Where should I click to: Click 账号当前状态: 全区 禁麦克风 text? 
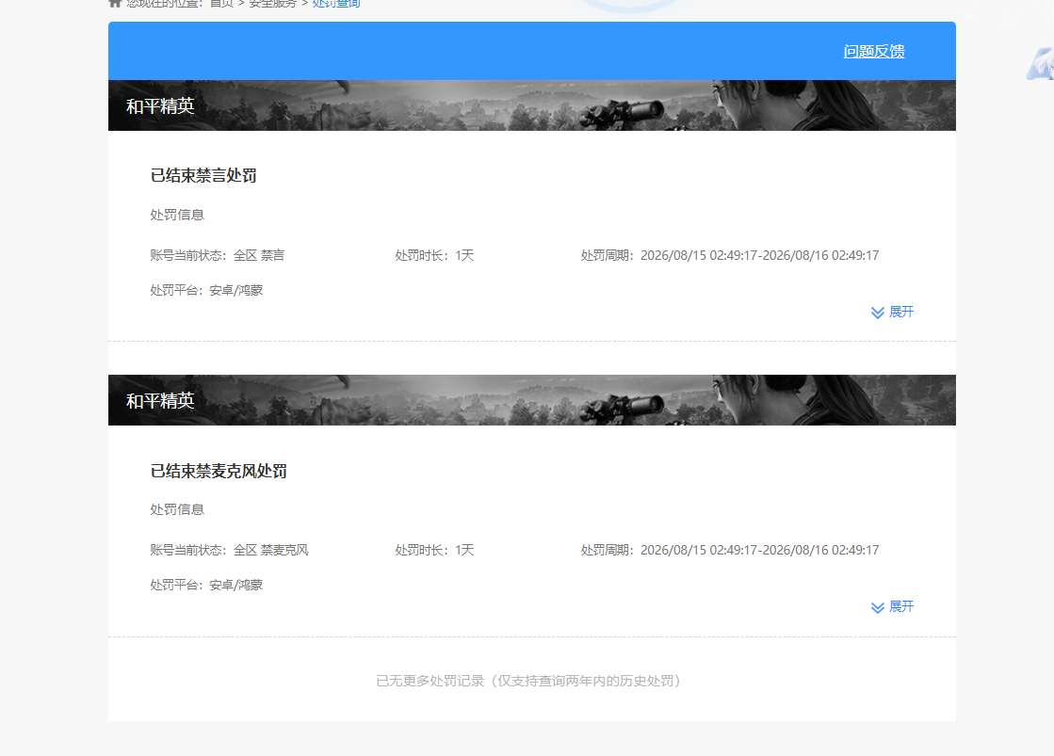pyautogui.click(x=229, y=551)
